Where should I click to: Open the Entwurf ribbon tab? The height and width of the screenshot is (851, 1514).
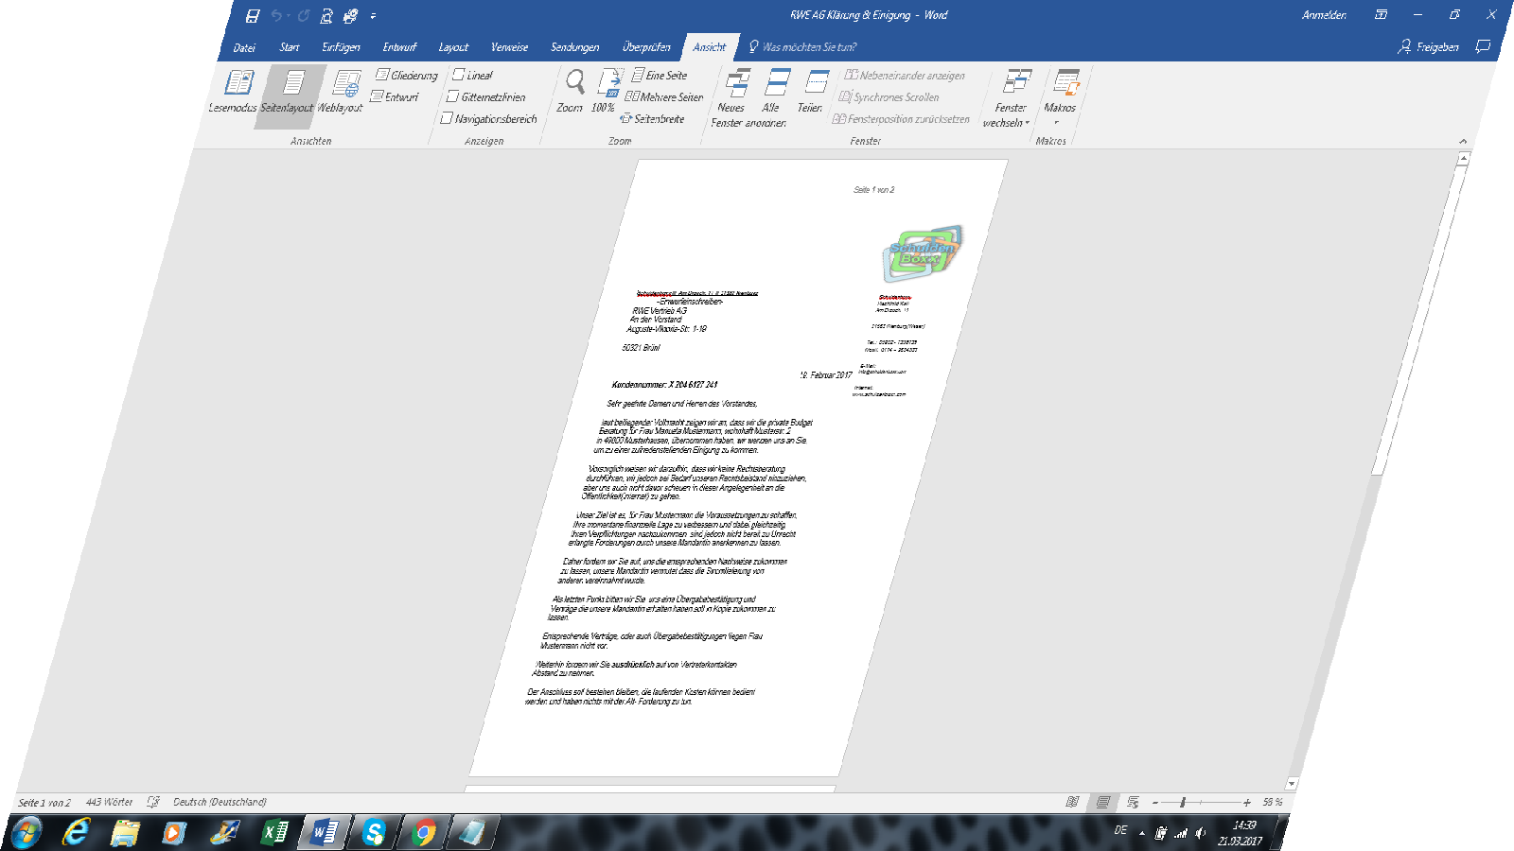399,47
